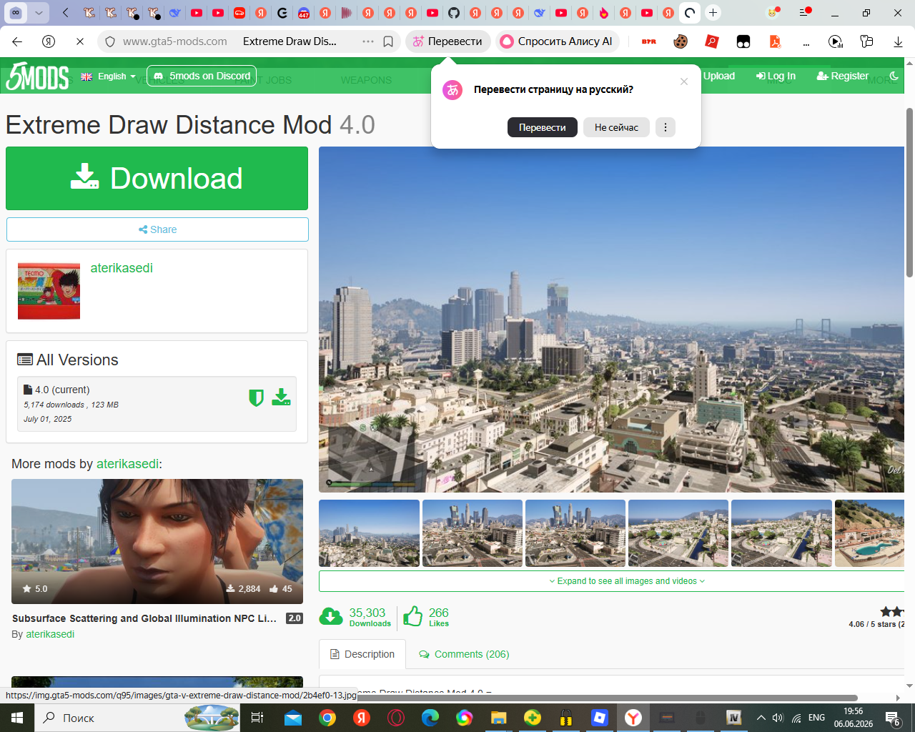This screenshot has width=915, height=732.
Task: Click the Upload link in header
Action: pyautogui.click(x=718, y=76)
